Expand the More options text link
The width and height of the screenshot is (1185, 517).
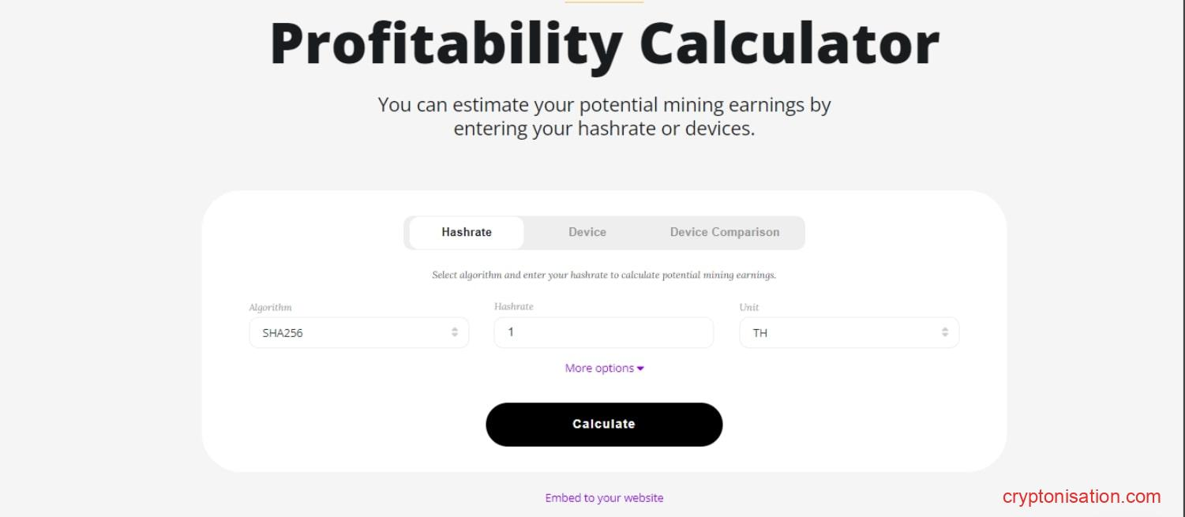(x=599, y=368)
